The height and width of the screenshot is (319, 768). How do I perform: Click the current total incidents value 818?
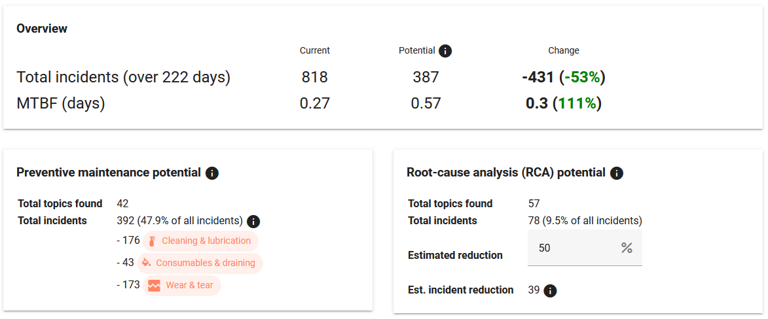(x=314, y=77)
